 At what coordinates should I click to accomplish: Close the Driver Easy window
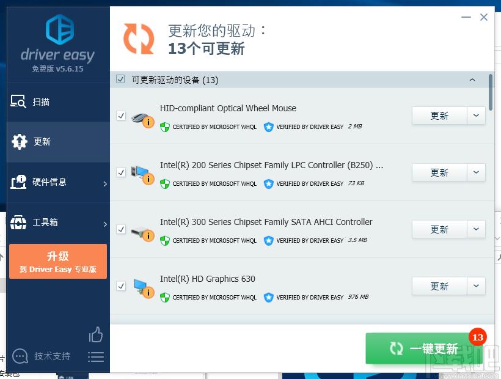[x=484, y=17]
